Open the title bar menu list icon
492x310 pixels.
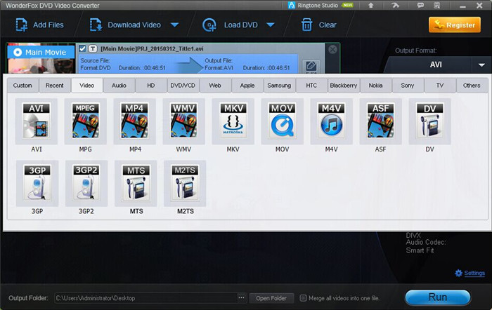pos(436,6)
